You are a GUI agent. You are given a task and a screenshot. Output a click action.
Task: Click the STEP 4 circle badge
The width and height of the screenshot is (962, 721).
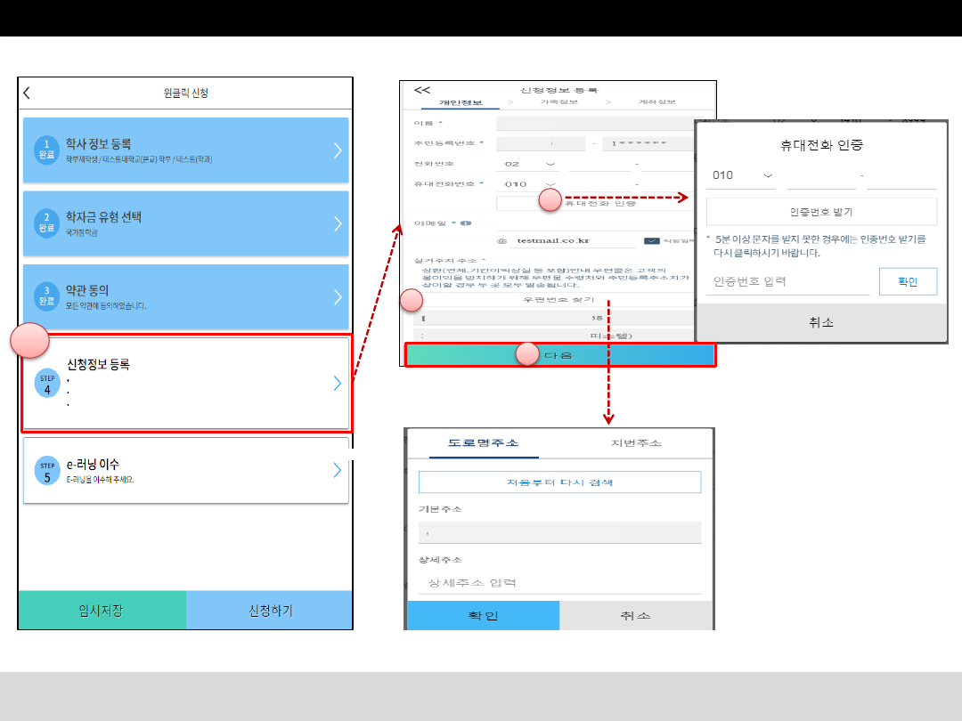point(47,384)
